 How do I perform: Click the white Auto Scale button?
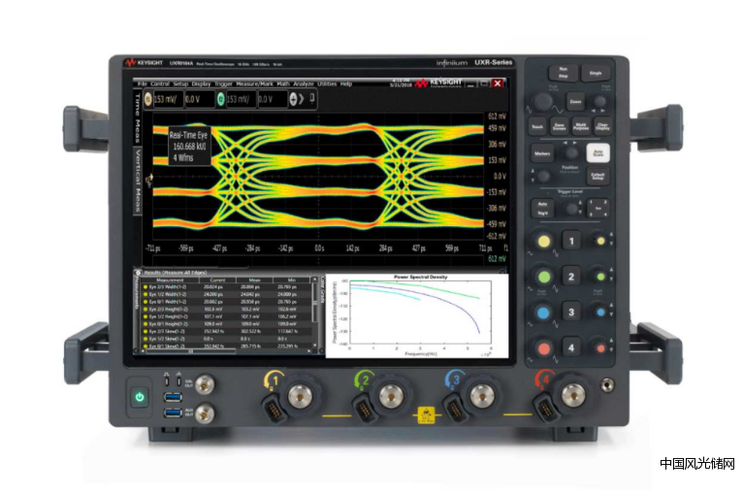click(598, 152)
